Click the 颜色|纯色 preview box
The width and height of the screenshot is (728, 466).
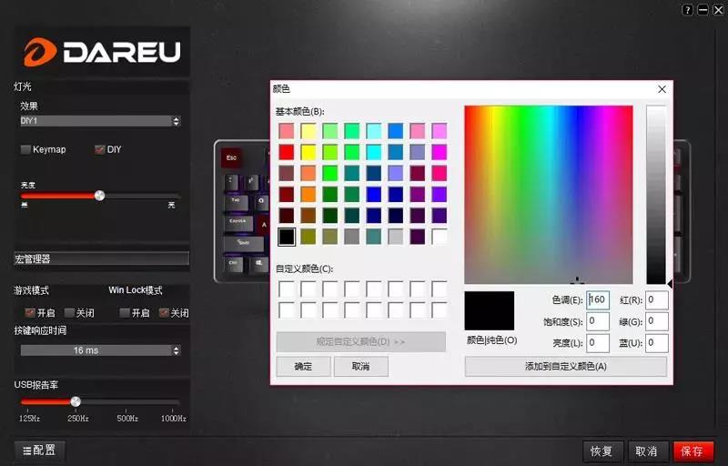coord(490,310)
